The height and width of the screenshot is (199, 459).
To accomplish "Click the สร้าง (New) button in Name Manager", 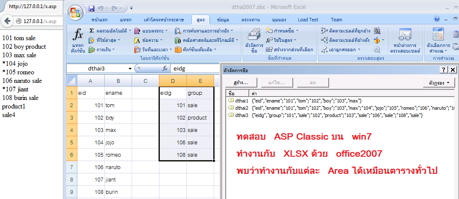I will coord(241,82).
